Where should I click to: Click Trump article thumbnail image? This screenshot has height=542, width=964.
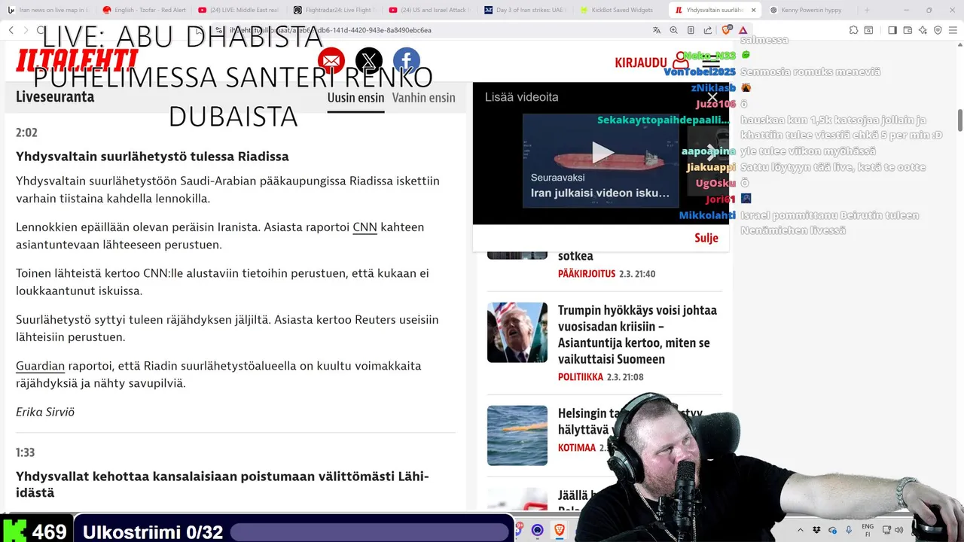[x=517, y=332]
